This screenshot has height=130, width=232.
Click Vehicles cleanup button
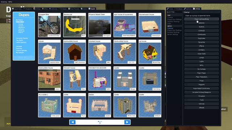pyautogui.click(x=202, y=104)
